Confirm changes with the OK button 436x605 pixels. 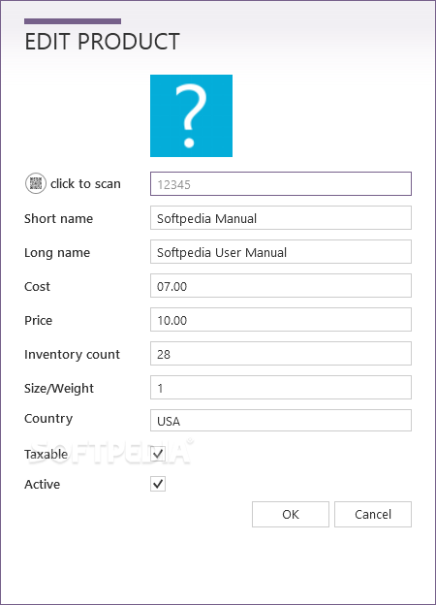(x=291, y=514)
